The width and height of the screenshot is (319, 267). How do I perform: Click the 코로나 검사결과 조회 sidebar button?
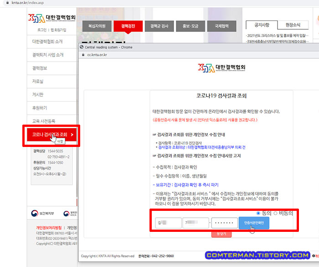coord(51,135)
